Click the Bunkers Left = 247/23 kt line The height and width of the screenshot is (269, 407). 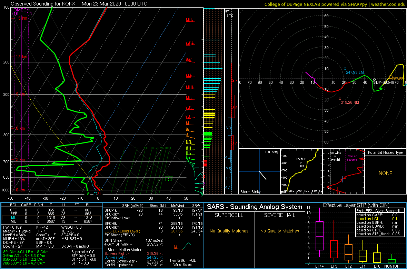pyautogui.click(x=133, y=257)
